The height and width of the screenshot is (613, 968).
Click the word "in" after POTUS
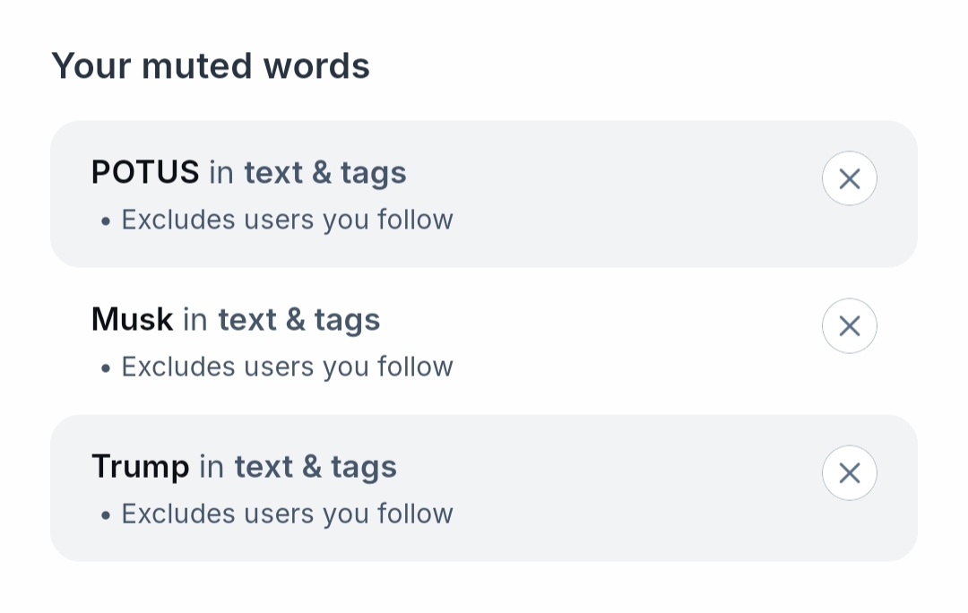click(221, 172)
